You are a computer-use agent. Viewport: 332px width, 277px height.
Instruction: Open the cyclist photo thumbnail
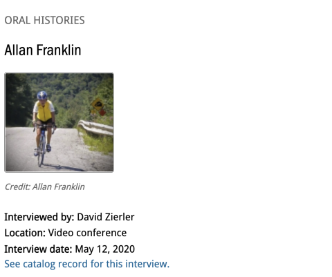59,122
